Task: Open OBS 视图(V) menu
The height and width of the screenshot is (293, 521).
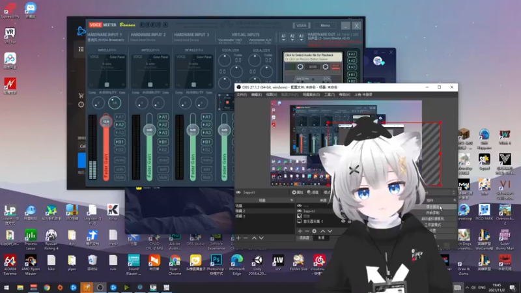Action: point(271,94)
